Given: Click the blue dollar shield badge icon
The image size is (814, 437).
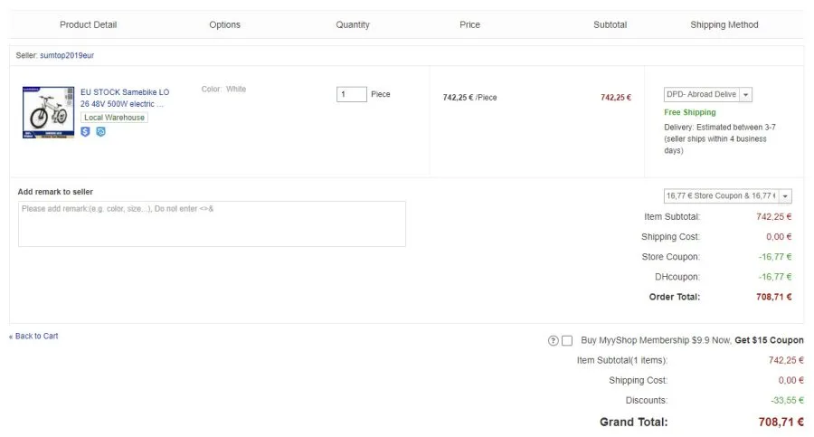Looking at the screenshot, I should coord(86,132).
